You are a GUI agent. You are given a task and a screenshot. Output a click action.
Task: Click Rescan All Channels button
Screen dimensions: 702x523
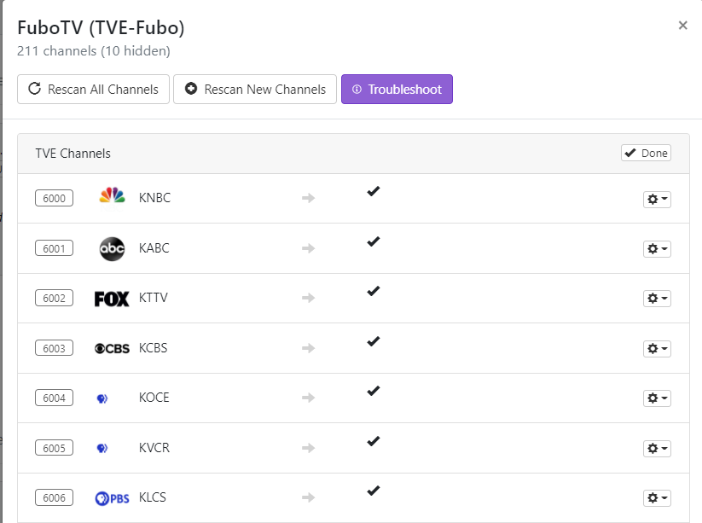click(93, 89)
